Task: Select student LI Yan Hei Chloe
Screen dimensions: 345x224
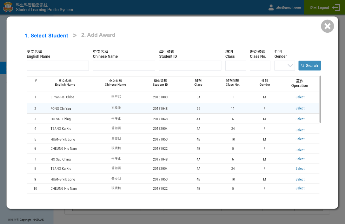Action: (300, 97)
